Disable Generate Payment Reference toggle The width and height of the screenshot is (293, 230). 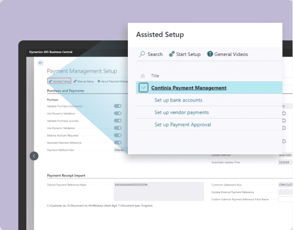point(118,143)
